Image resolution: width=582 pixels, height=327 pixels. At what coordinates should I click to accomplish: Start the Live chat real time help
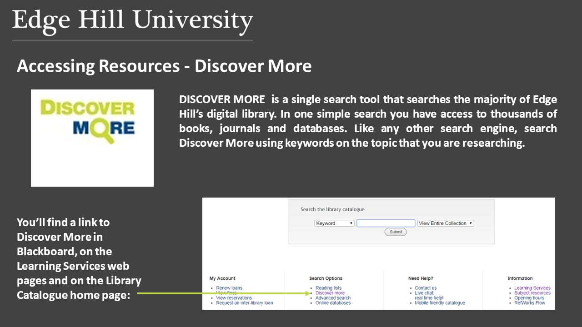click(x=429, y=296)
